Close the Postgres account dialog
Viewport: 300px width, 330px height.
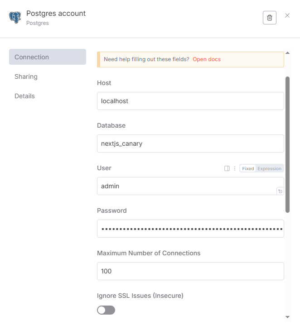287,15
